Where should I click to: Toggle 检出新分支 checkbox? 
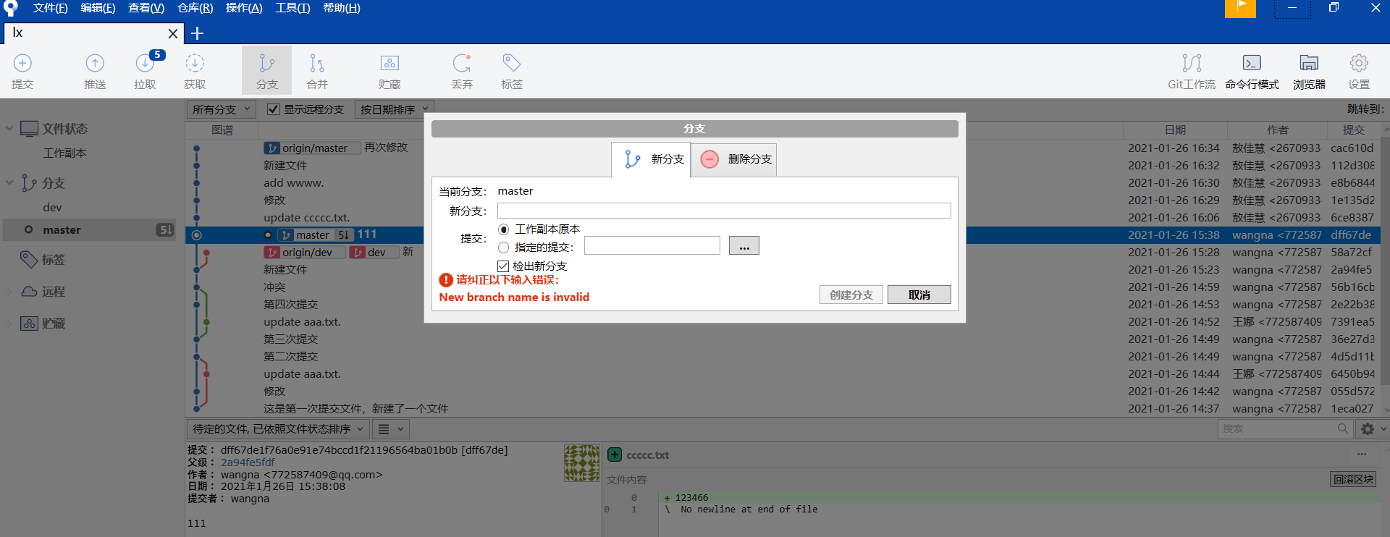coord(503,266)
